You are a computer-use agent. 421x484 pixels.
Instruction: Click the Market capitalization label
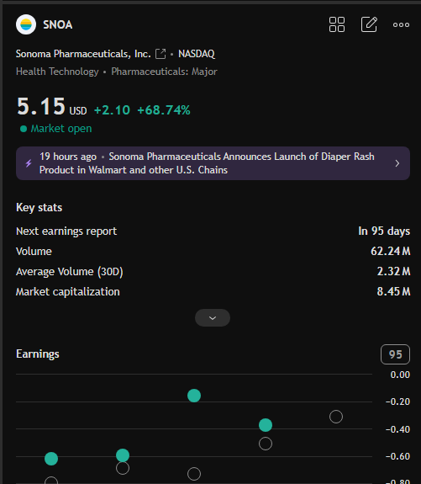[x=68, y=292]
